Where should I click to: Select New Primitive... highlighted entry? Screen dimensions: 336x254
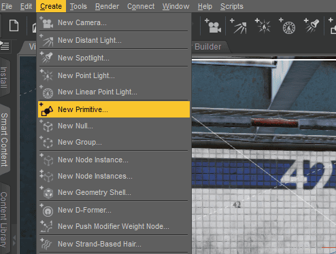pos(114,109)
